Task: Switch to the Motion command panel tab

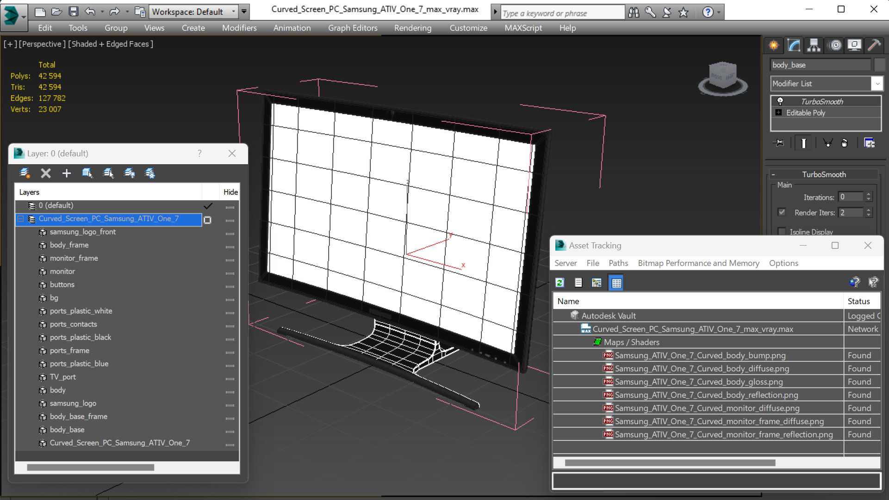Action: click(835, 45)
